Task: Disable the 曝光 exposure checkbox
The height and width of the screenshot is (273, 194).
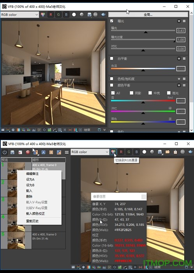Action: point(111,21)
